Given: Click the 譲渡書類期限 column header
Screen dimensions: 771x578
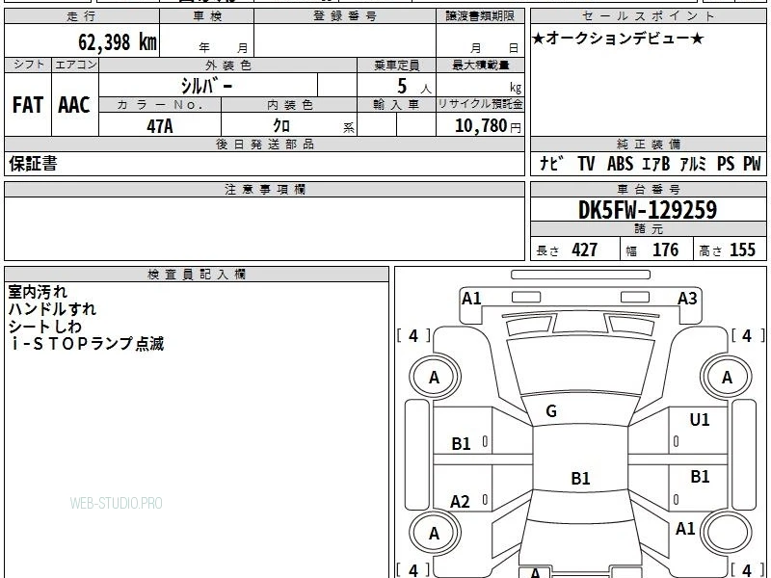Looking at the screenshot, I should click(x=480, y=16).
